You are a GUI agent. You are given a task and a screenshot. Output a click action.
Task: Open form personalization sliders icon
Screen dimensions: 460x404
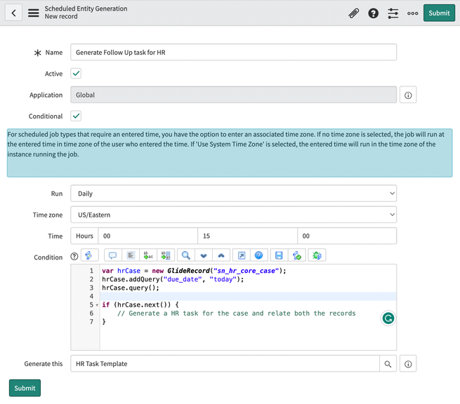(x=393, y=13)
